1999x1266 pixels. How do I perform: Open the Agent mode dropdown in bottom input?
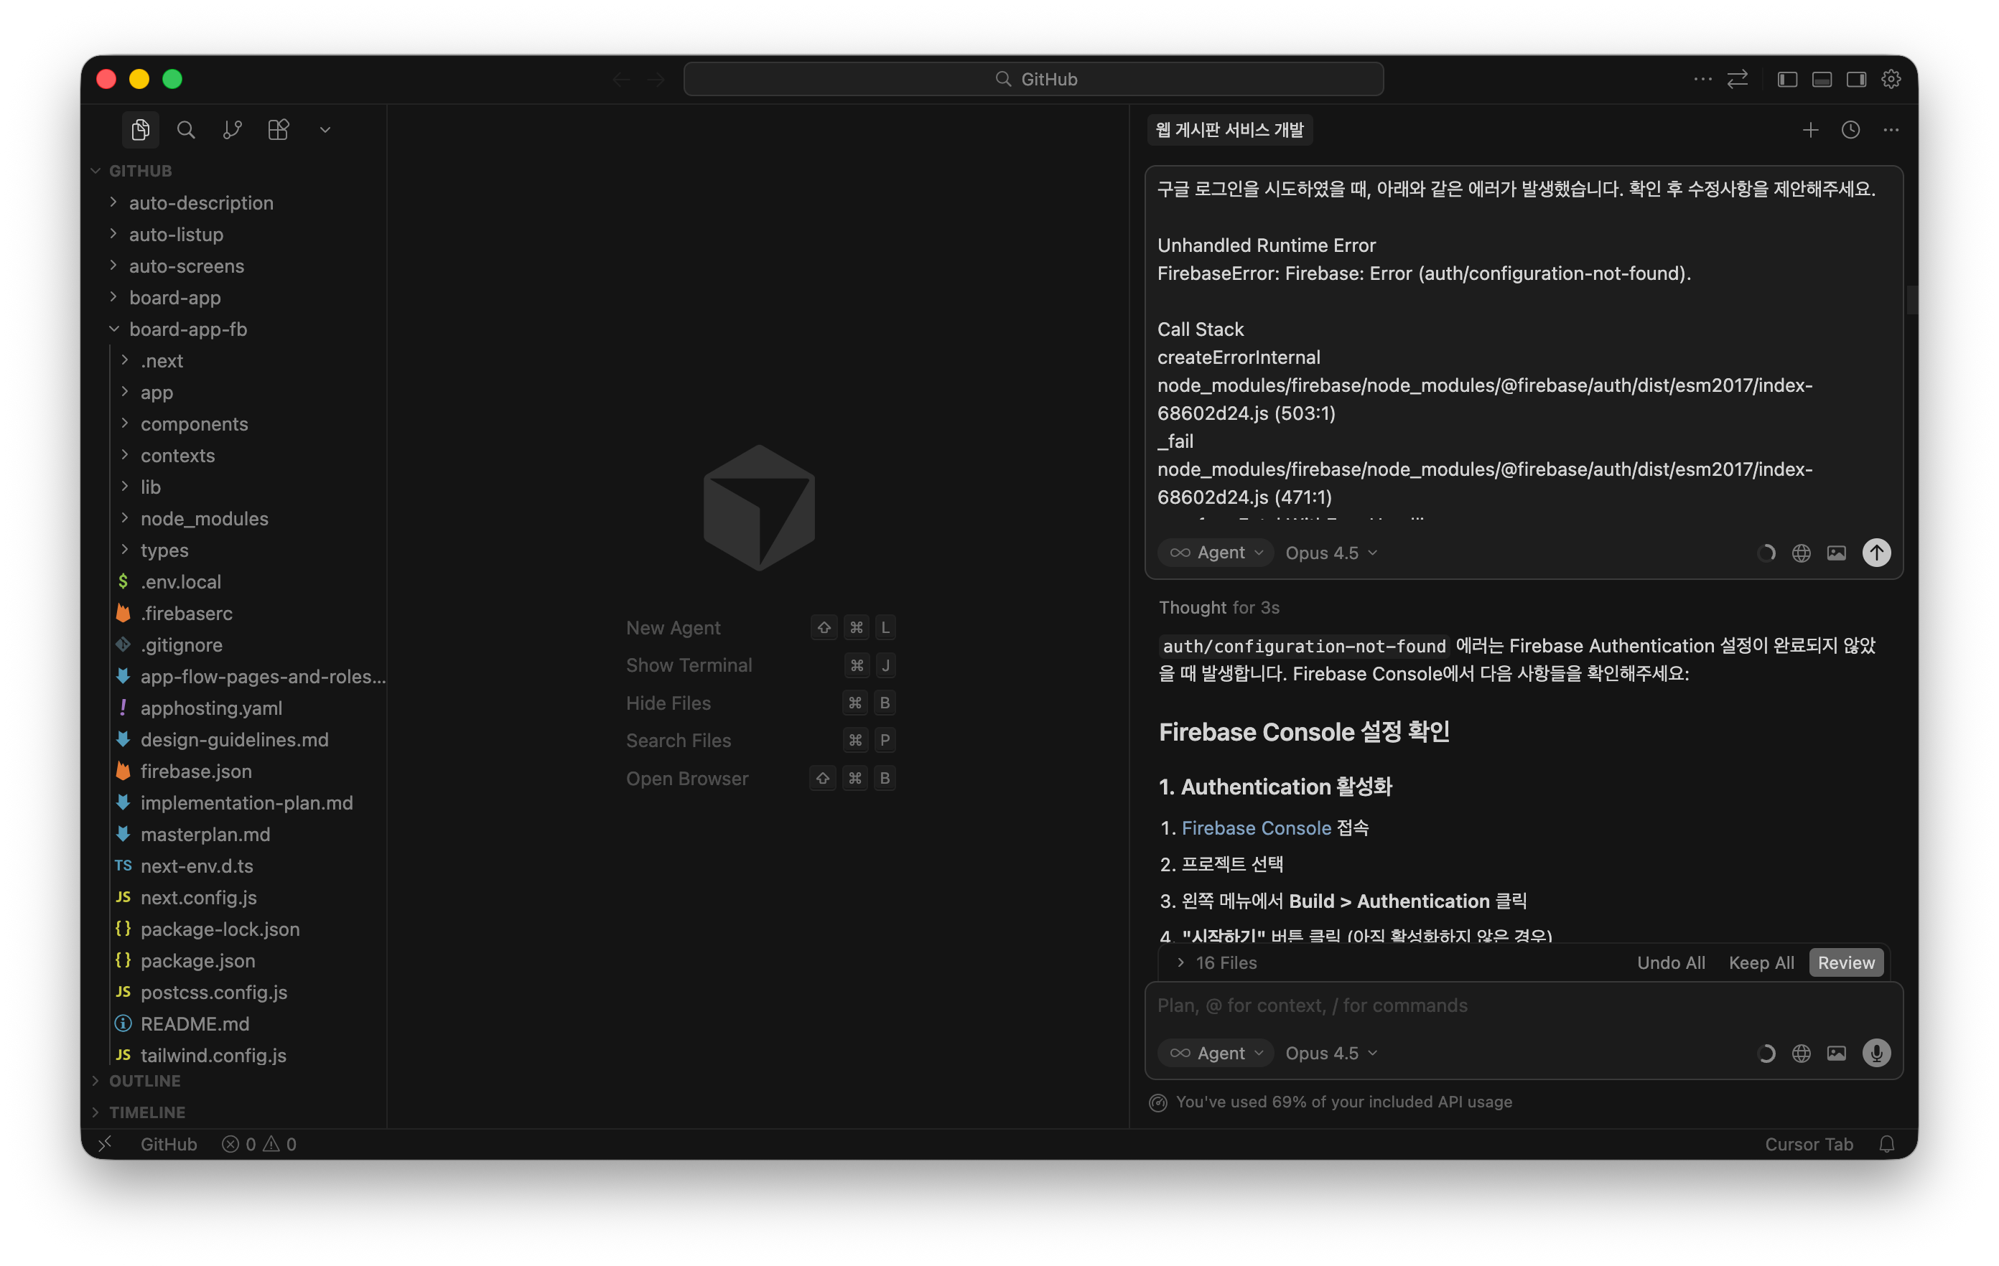[1216, 1053]
